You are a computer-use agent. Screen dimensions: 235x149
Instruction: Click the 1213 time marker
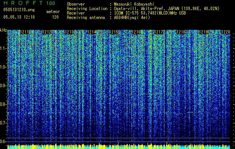coord(69,32)
